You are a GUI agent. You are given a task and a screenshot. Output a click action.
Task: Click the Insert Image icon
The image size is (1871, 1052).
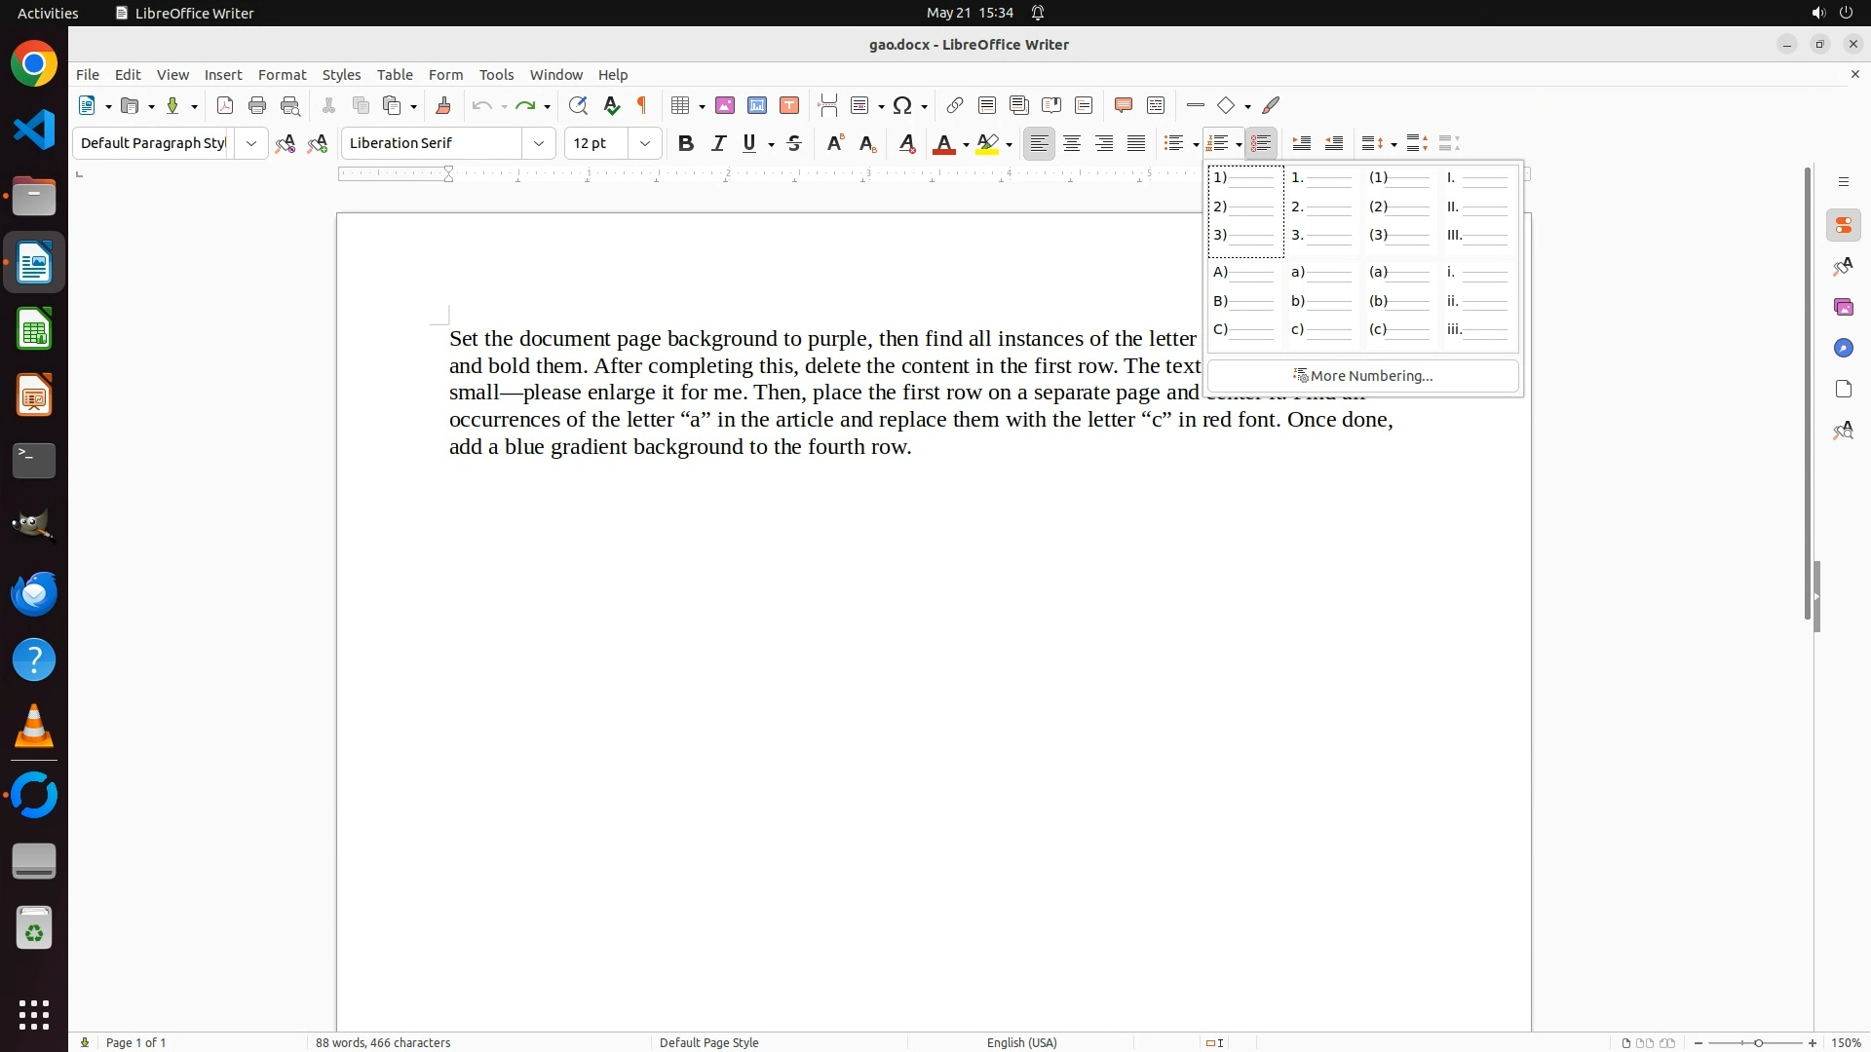coord(725,105)
